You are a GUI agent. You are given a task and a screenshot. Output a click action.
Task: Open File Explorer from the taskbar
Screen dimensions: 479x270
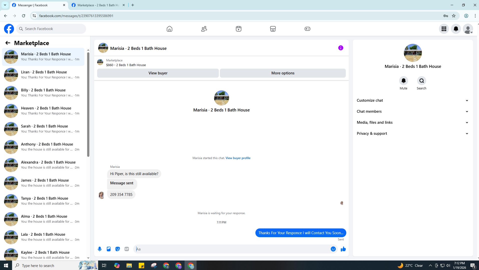pos(129,265)
